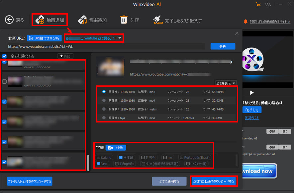Select 1920x1080 webm 45.74MB format
Screen dimensions: 294x193
[x=104, y=109]
